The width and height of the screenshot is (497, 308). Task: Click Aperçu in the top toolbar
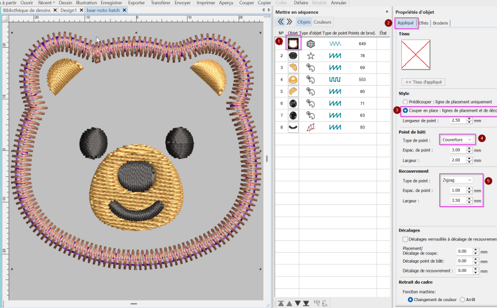tap(226, 2)
